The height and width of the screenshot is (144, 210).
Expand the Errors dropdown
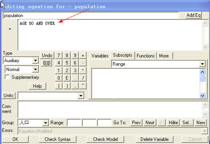(x=205, y=131)
